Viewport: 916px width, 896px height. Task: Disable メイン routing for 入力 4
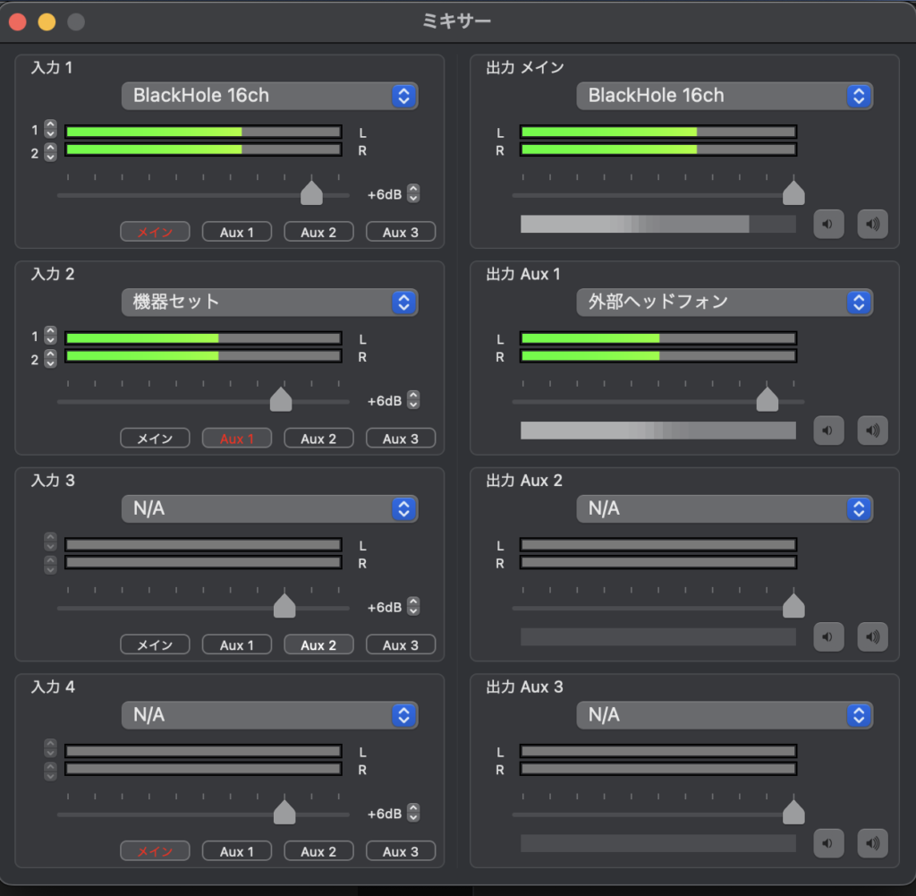point(155,851)
